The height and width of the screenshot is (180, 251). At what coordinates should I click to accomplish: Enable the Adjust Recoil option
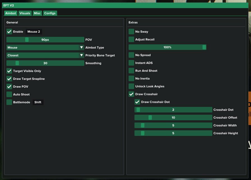[131, 39]
